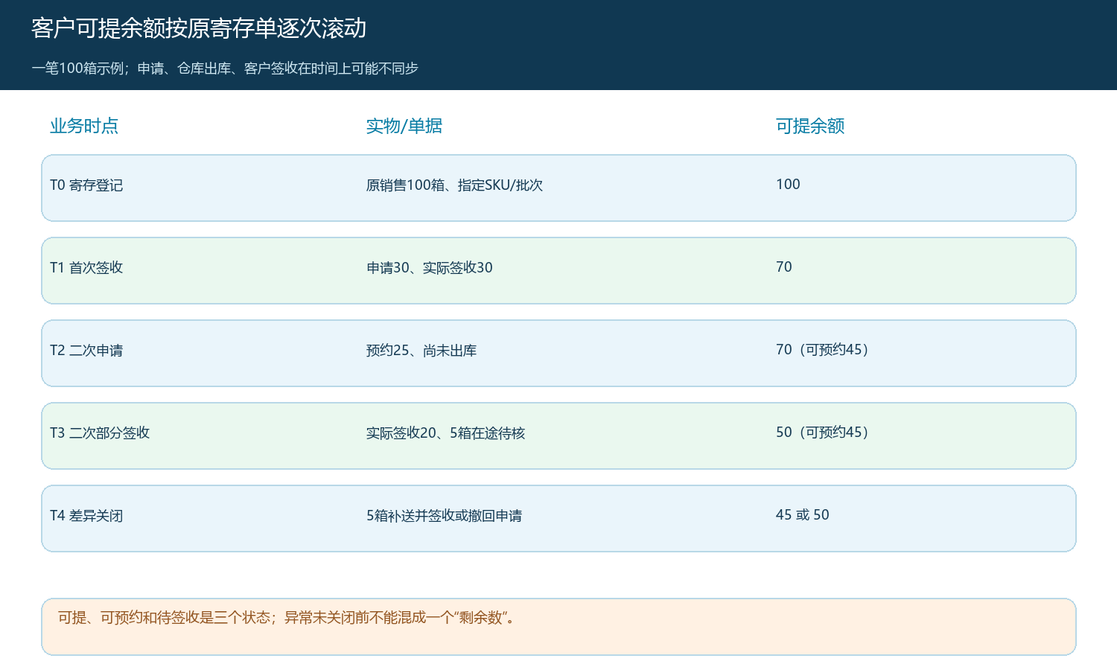Image resolution: width=1117 pixels, height=670 pixels.
Task: Click the 业务时点 column header
Action: (x=84, y=126)
